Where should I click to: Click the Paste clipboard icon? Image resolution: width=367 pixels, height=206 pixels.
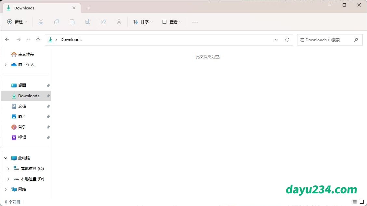(72, 22)
